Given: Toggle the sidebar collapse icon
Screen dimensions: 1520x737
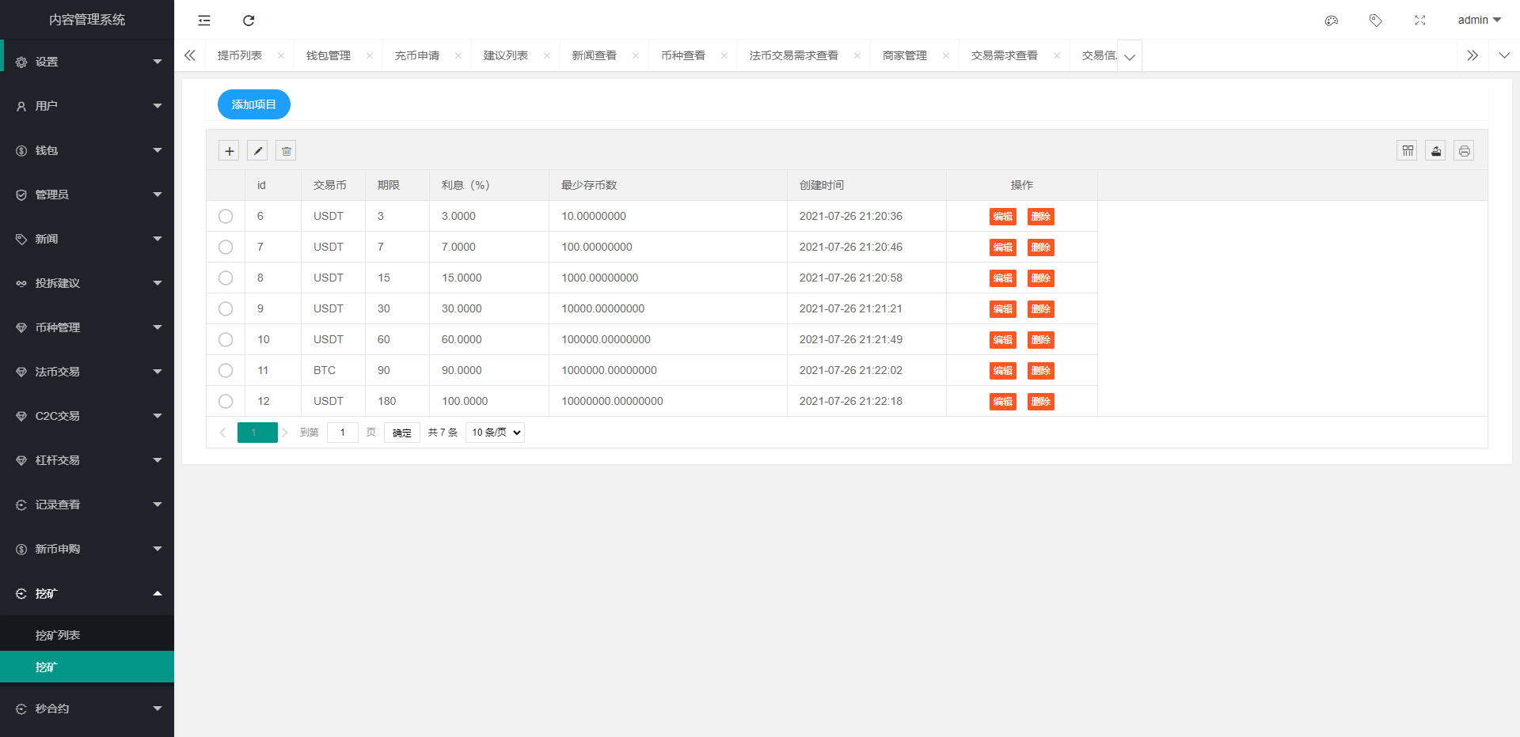Looking at the screenshot, I should point(204,21).
